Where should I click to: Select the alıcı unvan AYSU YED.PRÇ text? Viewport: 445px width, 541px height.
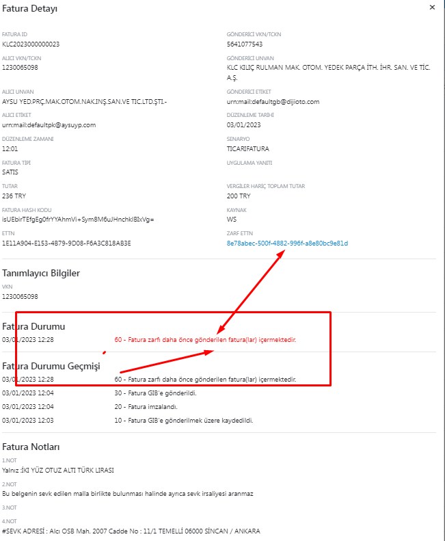coord(84,101)
